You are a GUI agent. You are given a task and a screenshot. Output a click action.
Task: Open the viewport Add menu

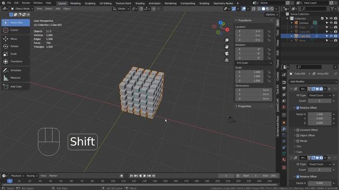click(58, 9)
